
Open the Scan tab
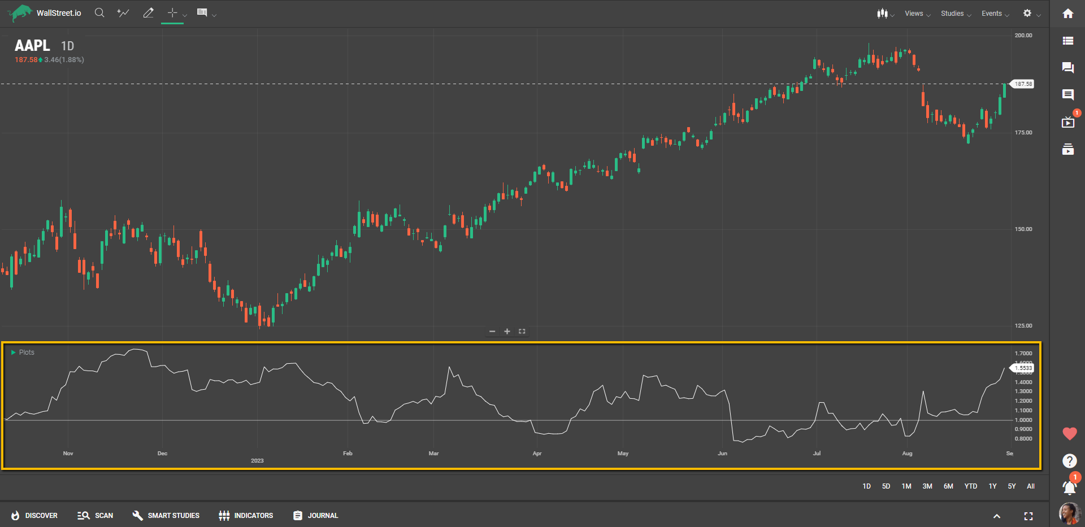click(95, 516)
